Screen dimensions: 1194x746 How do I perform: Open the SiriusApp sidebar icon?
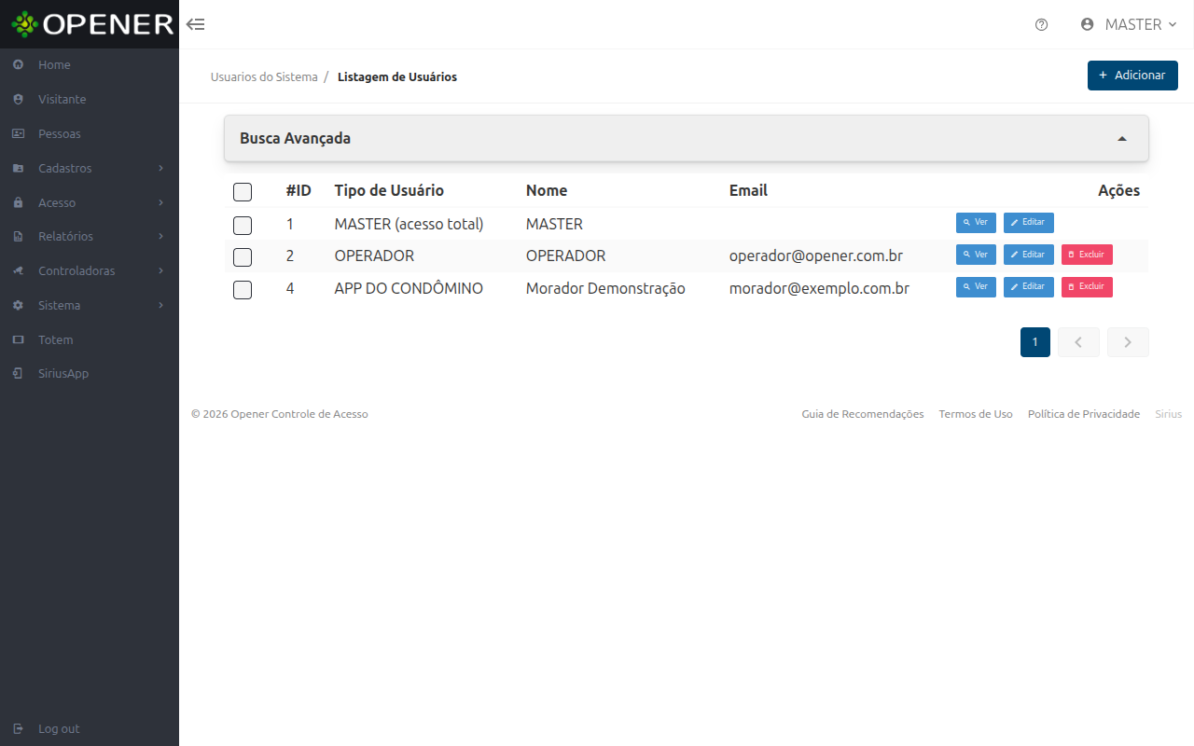[x=18, y=373]
